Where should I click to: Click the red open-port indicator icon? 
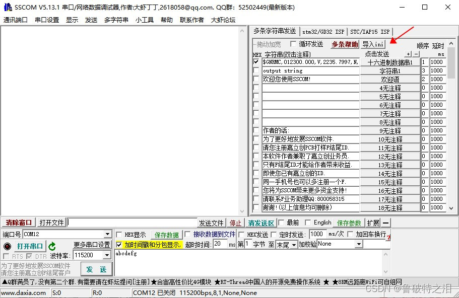tap(7, 246)
